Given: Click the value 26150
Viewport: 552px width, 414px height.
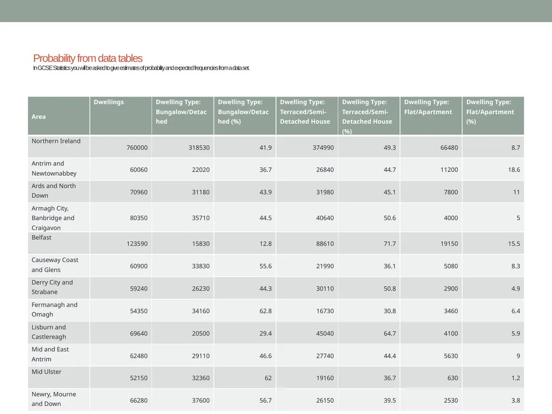Looking at the screenshot, I should coord(325,401).
